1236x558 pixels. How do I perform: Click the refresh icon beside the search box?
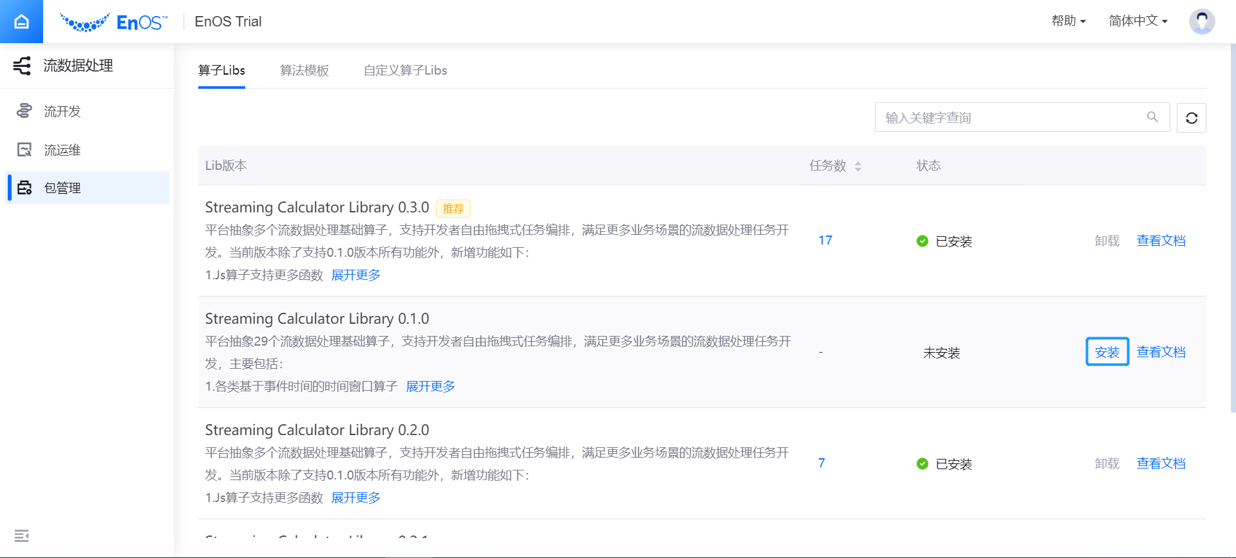[1191, 118]
